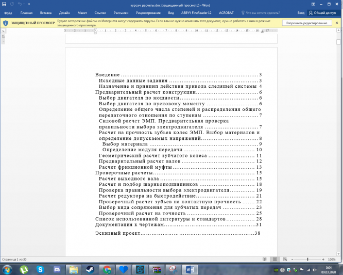Click the right indent marker on ruler
343x275 pixels.
[x=262, y=32]
